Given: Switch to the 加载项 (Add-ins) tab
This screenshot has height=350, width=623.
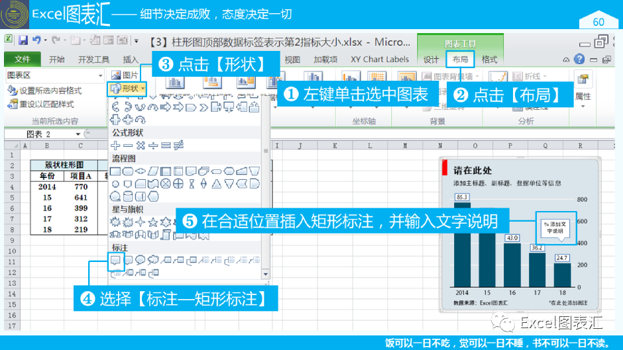Looking at the screenshot, I should pos(325,60).
